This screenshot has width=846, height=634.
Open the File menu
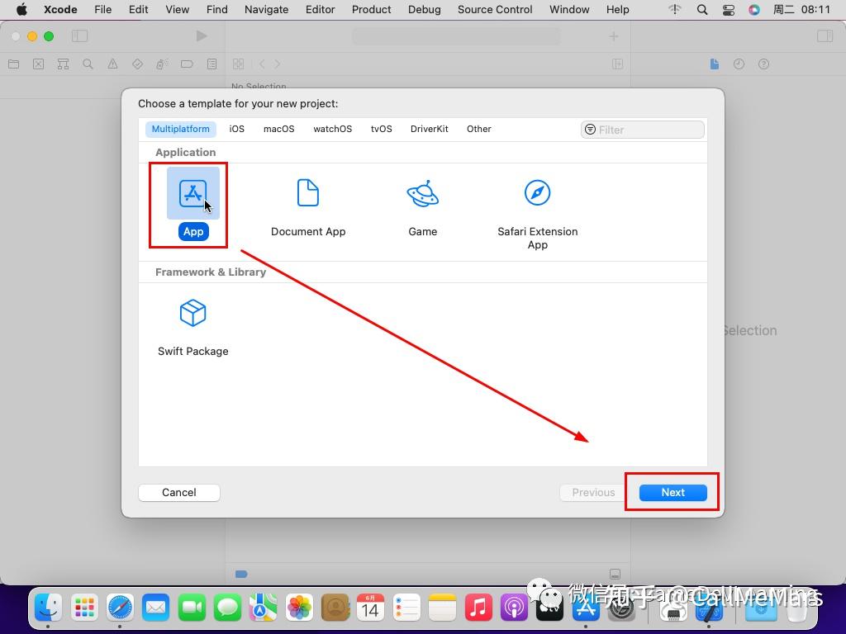coord(102,10)
